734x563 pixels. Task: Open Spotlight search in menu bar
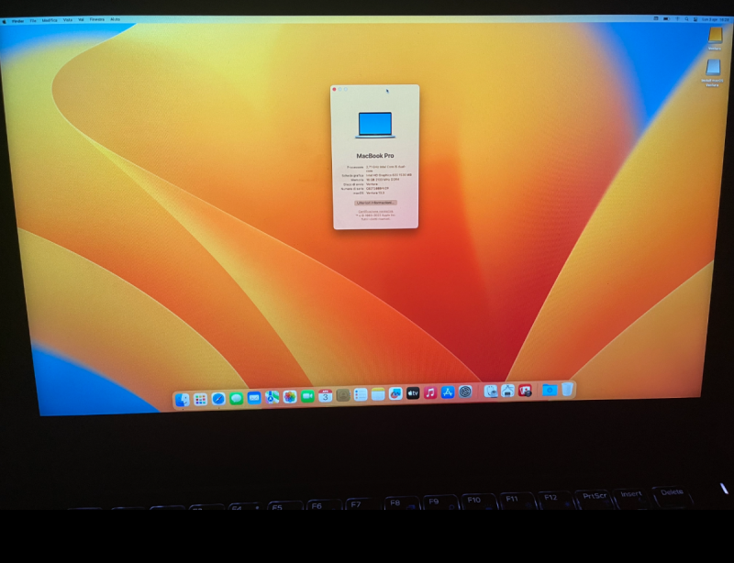pos(686,19)
